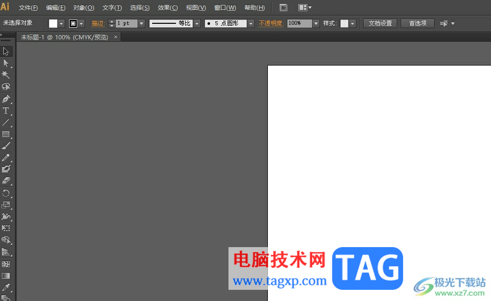Open the 窗口(W) menu
The height and width of the screenshot is (301, 491).
pyautogui.click(x=225, y=8)
